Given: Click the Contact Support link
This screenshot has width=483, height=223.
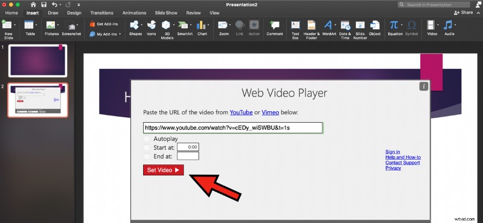Looking at the screenshot, I should click(403, 163).
